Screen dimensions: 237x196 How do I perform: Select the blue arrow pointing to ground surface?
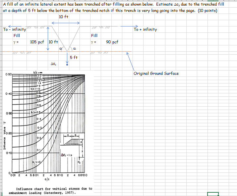click(x=130, y=61)
